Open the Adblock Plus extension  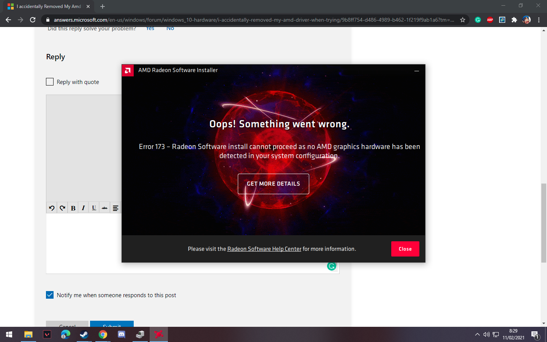(490, 20)
